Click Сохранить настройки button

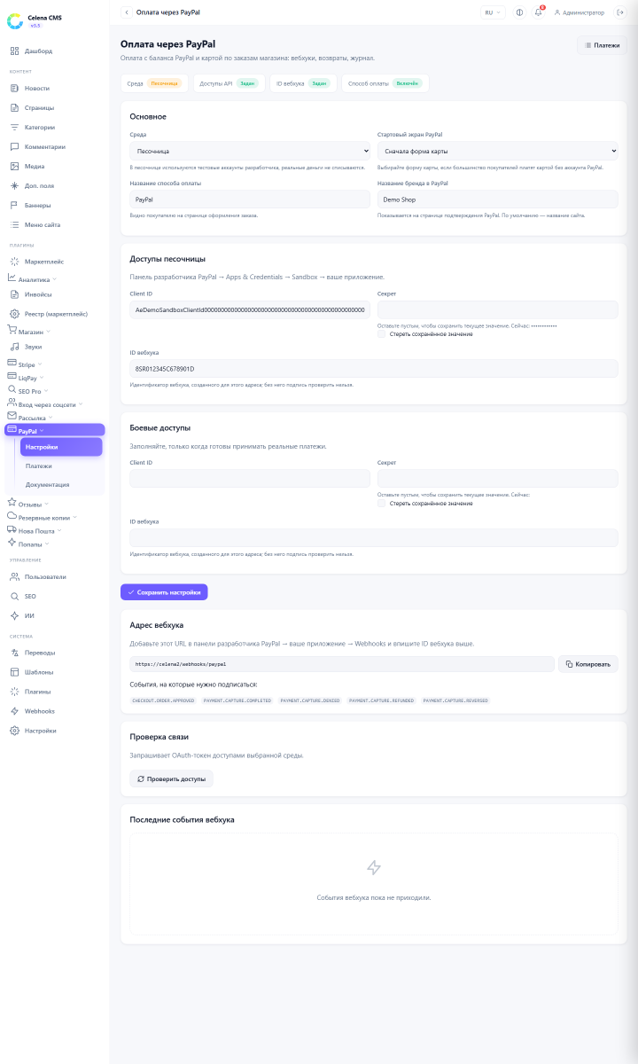click(164, 591)
